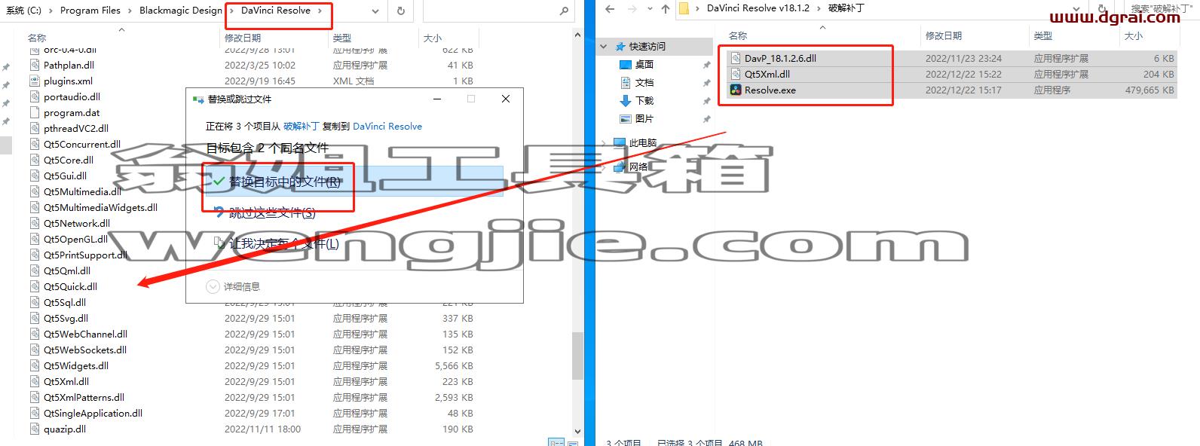Viewport: 1200px width, 446px height.
Task: Click the Qt5Svg.dll file icon
Action: 35,318
